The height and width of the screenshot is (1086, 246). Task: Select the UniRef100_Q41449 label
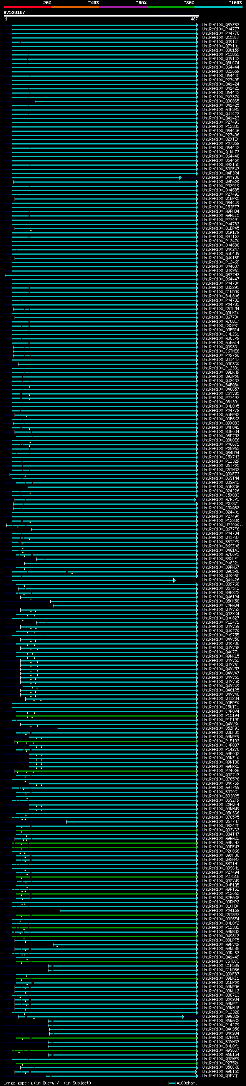click(x=220, y=957)
